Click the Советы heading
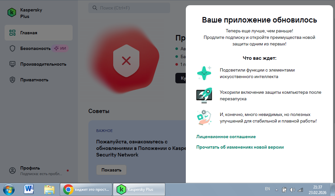Image resolution: width=335 pixels, height=196 pixels. click(x=99, y=111)
